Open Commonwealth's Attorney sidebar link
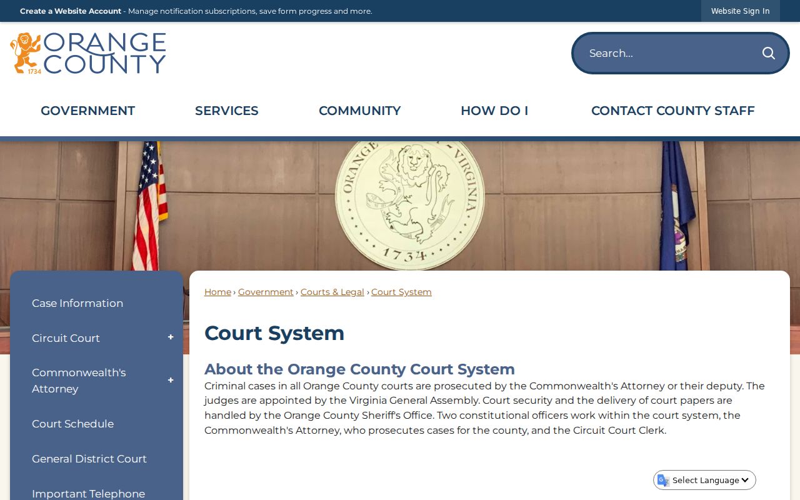Image resolution: width=800 pixels, height=500 pixels. 79,381
